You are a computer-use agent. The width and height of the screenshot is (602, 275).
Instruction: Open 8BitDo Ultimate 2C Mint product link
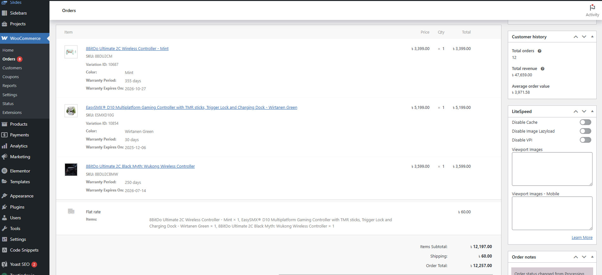pos(127,48)
